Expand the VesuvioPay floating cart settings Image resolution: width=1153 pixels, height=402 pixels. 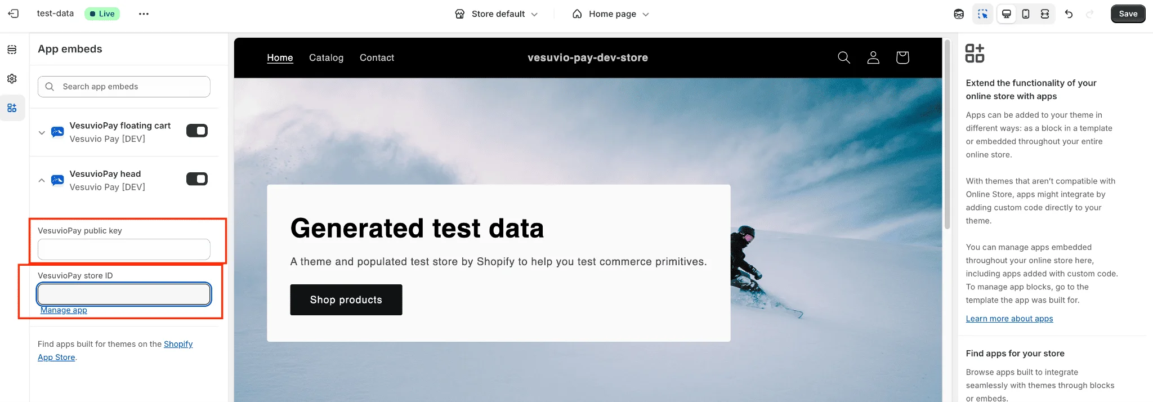coord(42,132)
